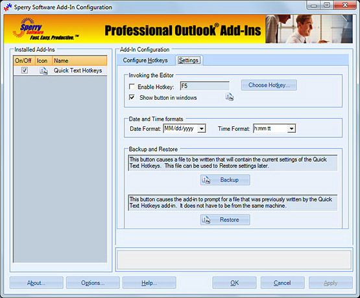Image resolution: width=360 pixels, height=298 pixels.
Task: Click the icon beside Show button in windows
Action: pyautogui.click(x=230, y=97)
